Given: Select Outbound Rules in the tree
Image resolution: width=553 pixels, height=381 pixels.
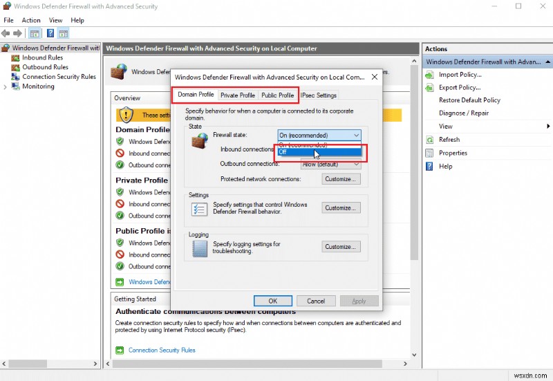Looking at the screenshot, I should click(x=45, y=67).
